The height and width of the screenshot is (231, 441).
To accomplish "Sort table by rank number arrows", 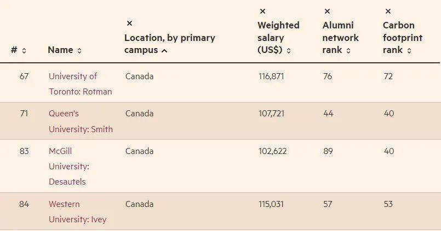I will [x=24, y=51].
